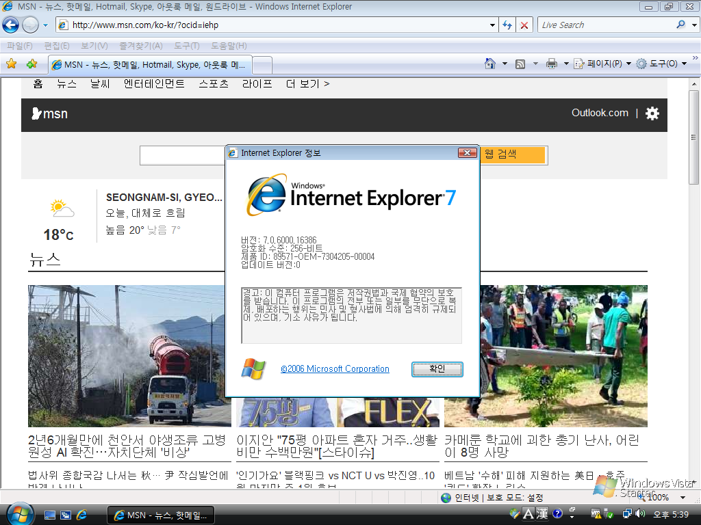This screenshot has height=525, width=701.
Task: Click the Windows flag logo in dialog
Action: pyautogui.click(x=253, y=368)
